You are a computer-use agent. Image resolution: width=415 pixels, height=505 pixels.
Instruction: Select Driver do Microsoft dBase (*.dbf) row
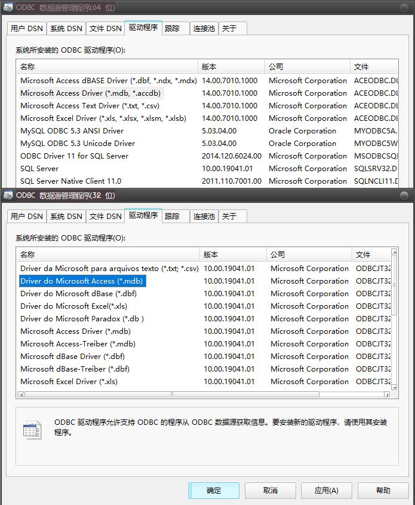click(x=204, y=293)
